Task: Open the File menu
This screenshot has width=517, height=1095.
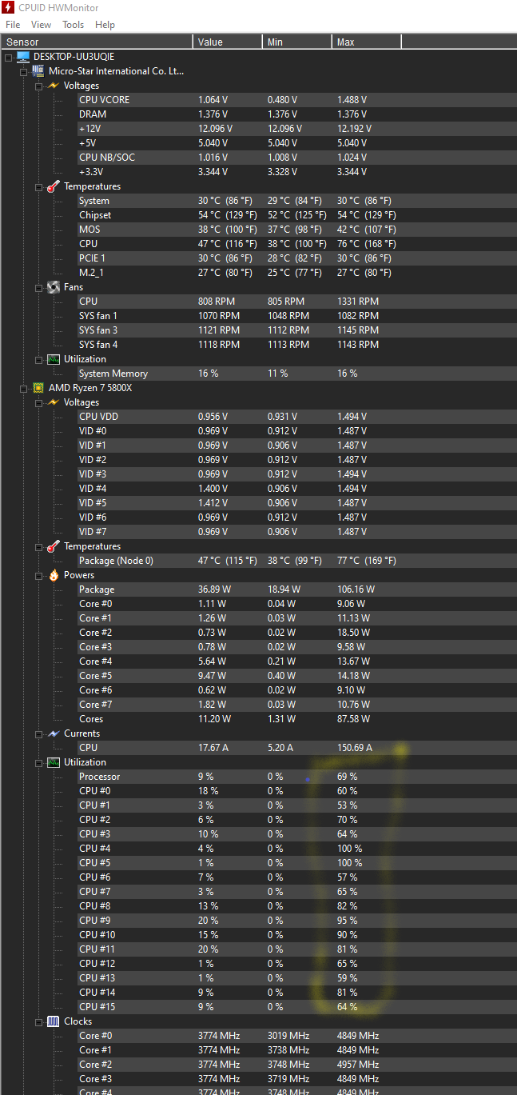Action: (x=13, y=25)
